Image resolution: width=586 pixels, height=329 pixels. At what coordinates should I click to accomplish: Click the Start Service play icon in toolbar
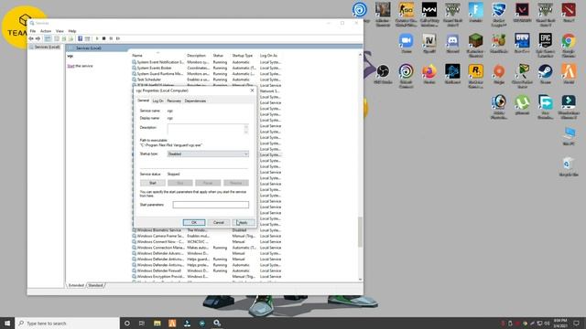pos(97,38)
